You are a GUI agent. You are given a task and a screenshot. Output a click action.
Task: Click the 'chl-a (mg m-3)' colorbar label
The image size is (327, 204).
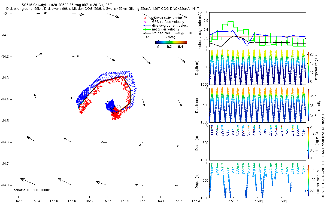pos(317,143)
